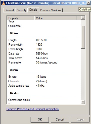Click the Video section heading
Viewport: 91px width, 124px height.
14,33
